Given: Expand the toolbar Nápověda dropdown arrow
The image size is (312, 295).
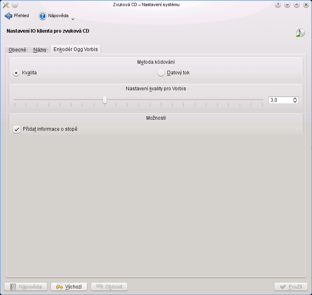Looking at the screenshot, I should coord(73,19).
